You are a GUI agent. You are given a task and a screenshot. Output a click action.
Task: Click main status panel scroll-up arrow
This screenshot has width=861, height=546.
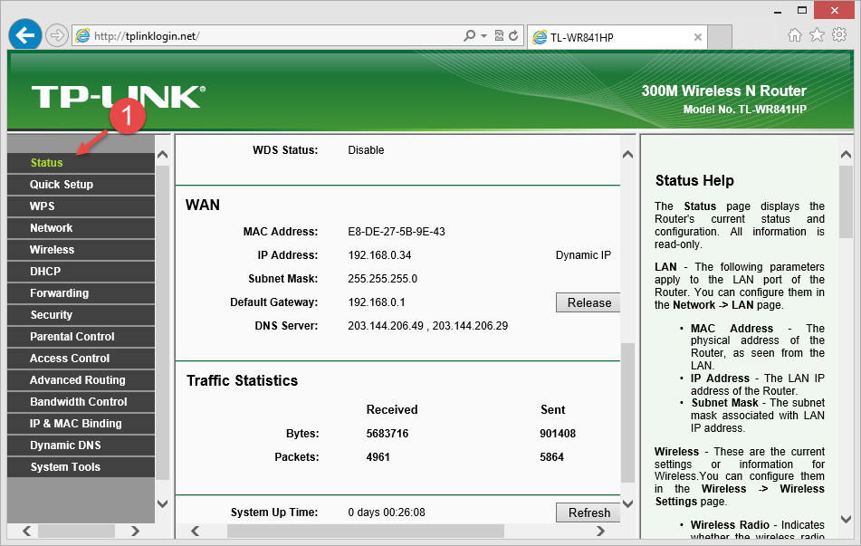click(x=627, y=155)
